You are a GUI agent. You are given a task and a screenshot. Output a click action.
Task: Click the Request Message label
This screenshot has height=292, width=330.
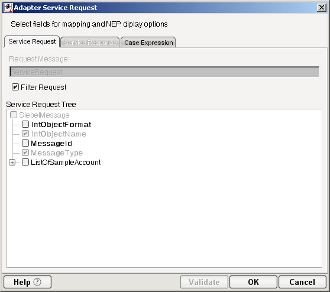[39, 59]
